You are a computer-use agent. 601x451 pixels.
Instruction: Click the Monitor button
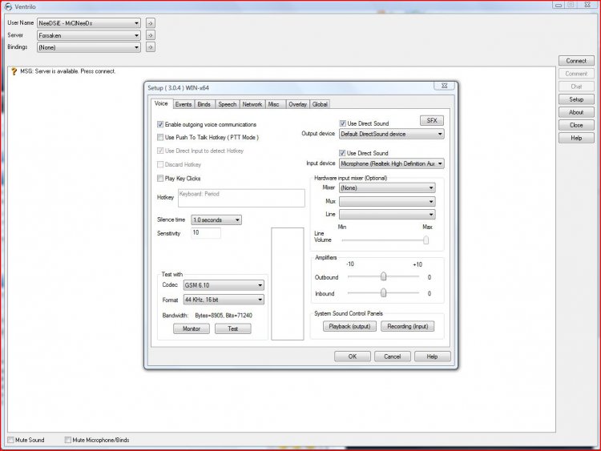click(192, 328)
